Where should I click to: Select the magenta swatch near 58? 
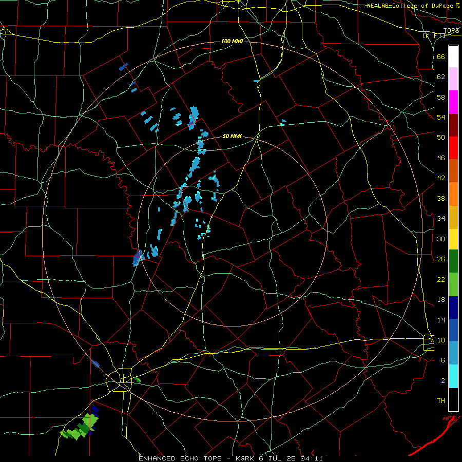[453, 102]
